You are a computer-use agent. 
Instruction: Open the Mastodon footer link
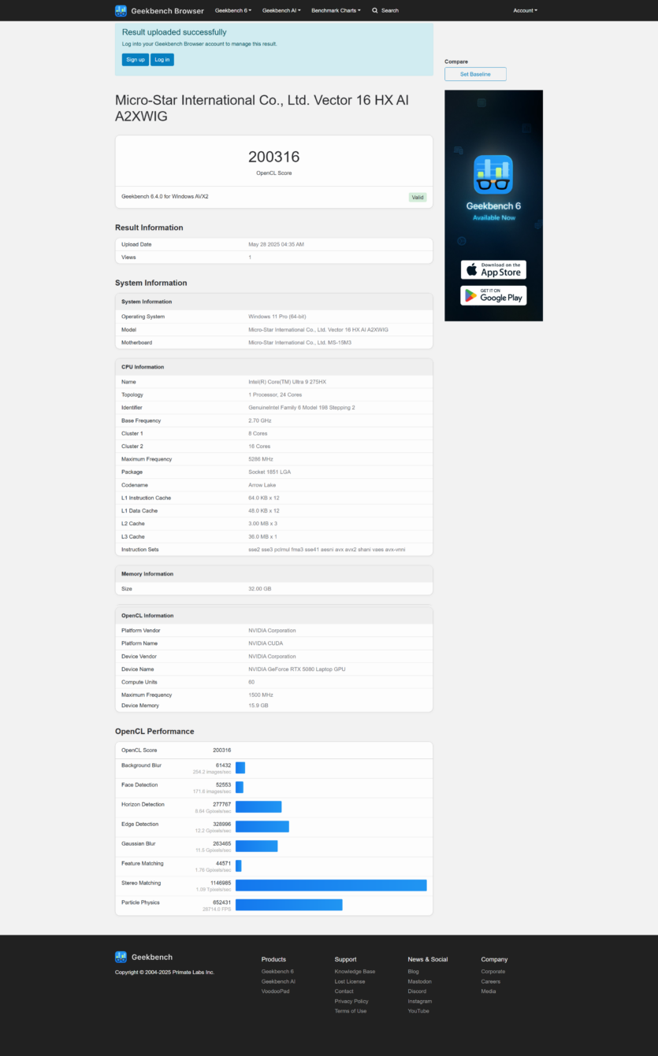[420, 981]
